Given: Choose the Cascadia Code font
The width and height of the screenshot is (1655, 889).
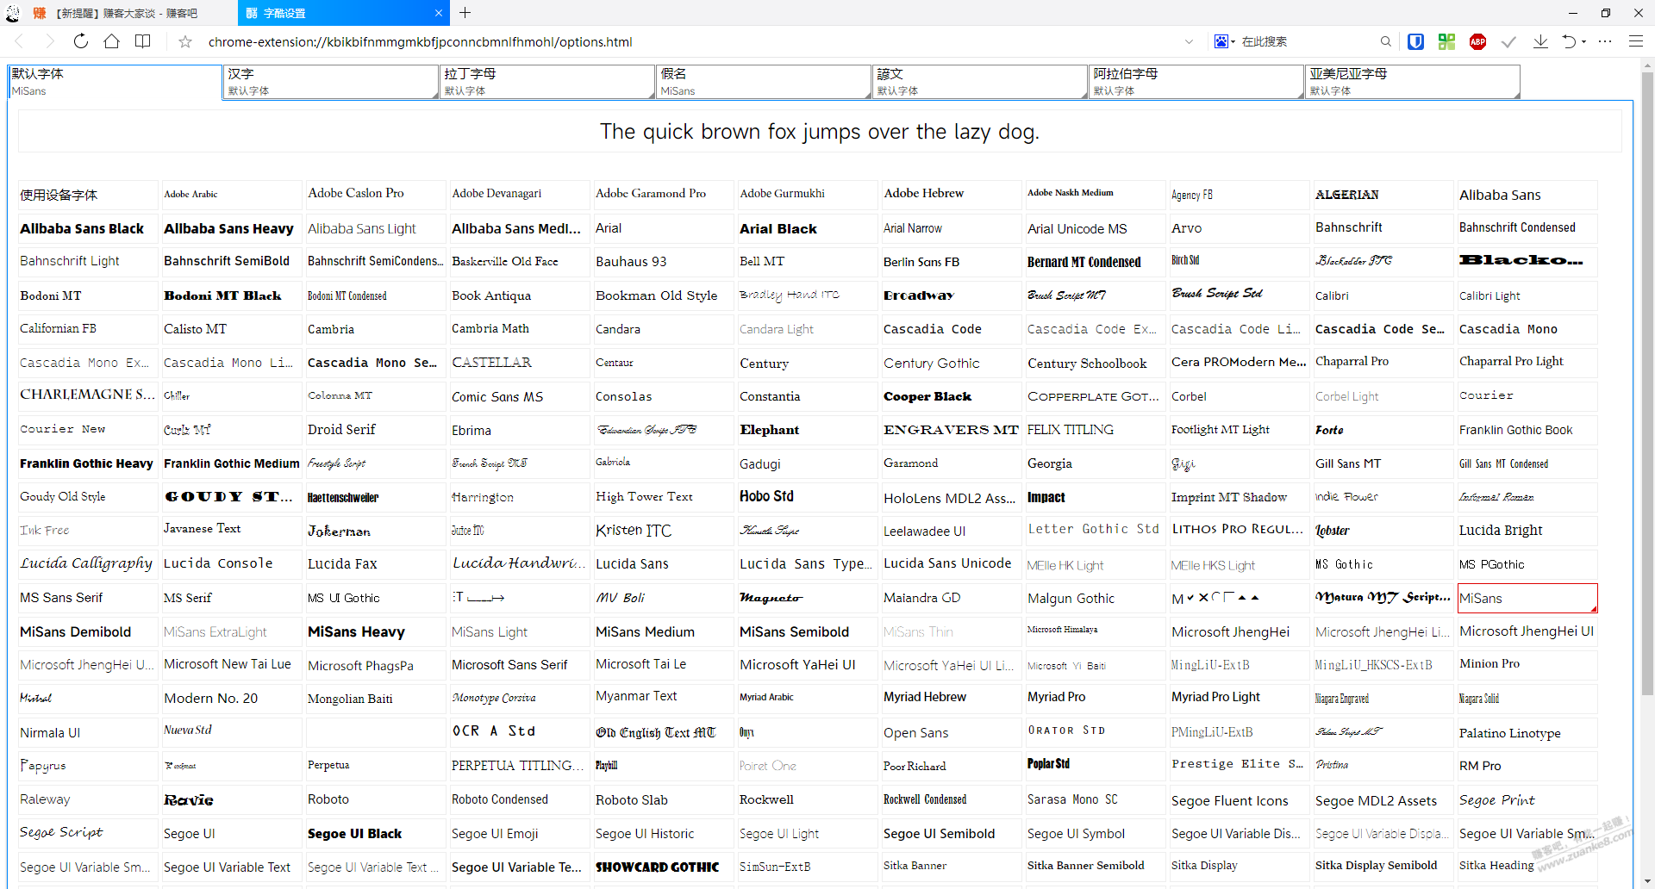Looking at the screenshot, I should [951, 329].
